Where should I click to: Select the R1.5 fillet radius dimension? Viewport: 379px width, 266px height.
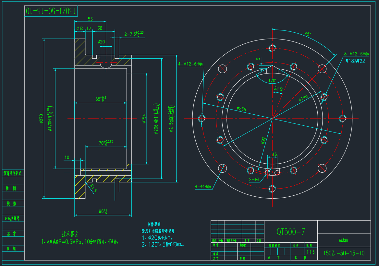click(x=93, y=189)
